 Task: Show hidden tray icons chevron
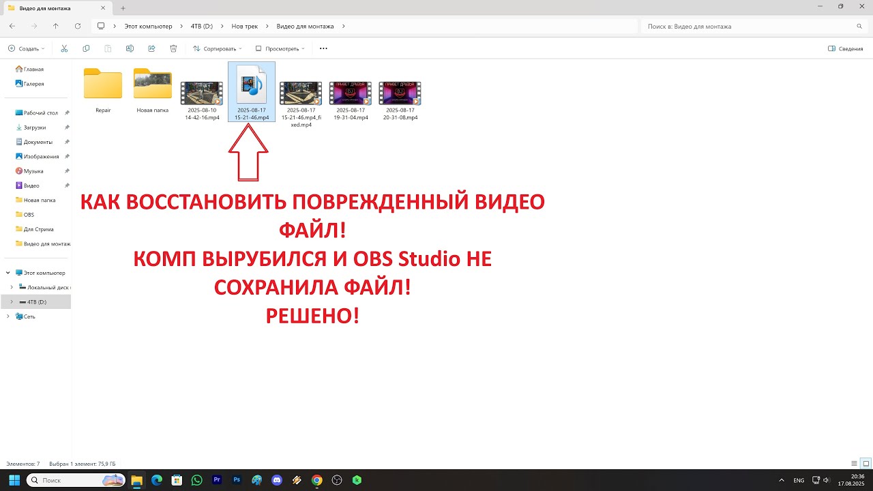781,480
